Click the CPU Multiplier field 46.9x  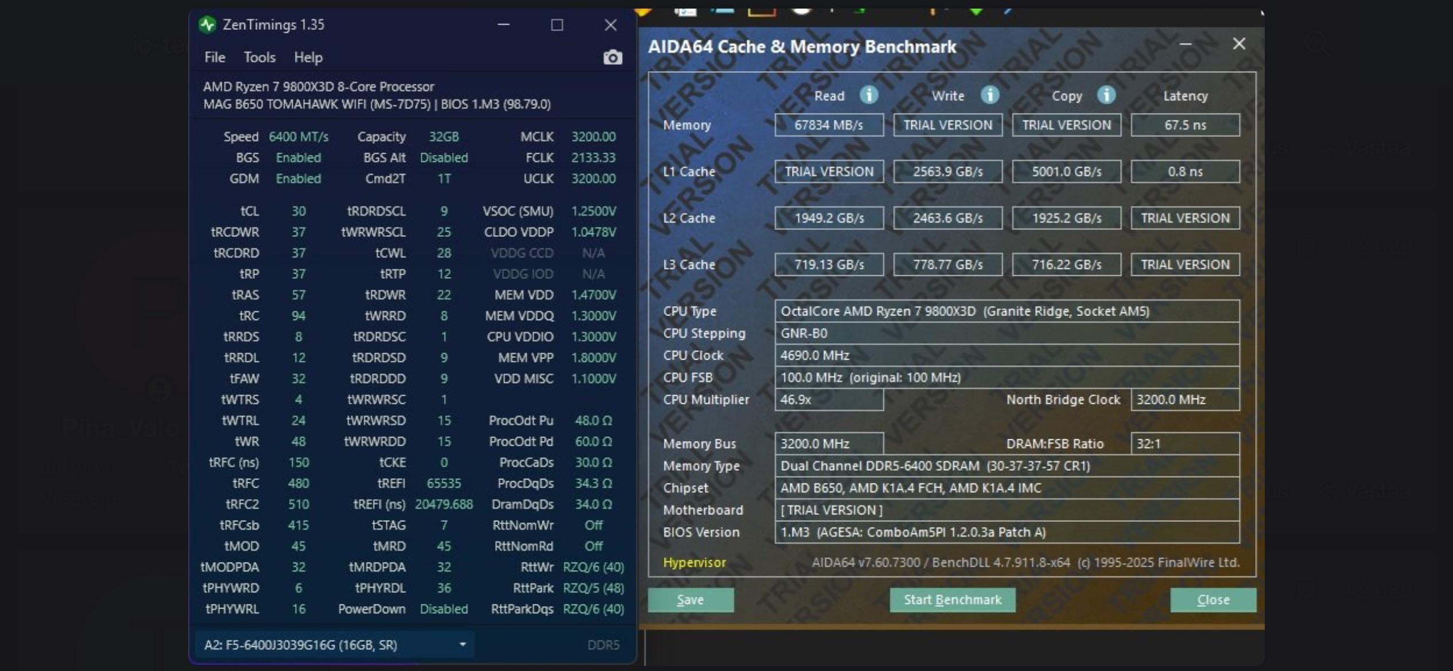(829, 400)
